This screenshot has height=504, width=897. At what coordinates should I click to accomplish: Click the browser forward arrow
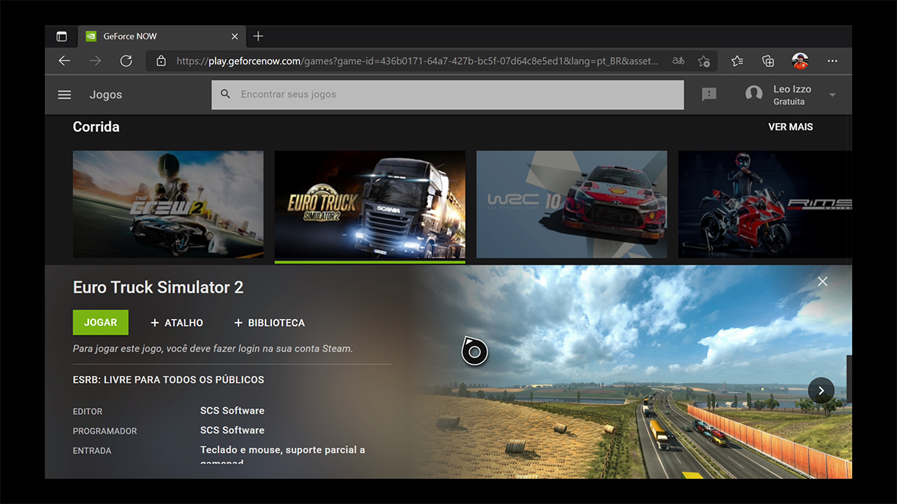click(x=95, y=61)
